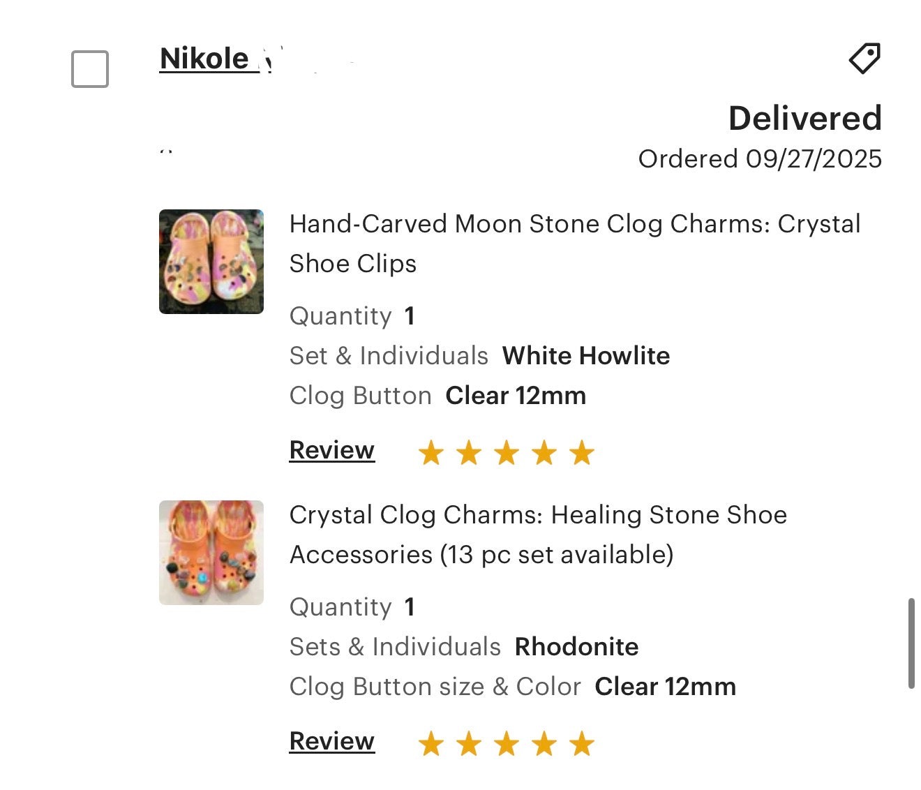Open buyer name Nikole link
The height and width of the screenshot is (790, 921).
click(x=204, y=59)
